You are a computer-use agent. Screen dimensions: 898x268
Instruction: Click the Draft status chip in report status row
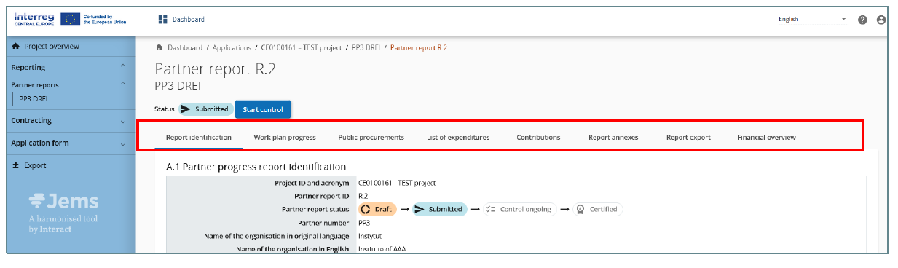click(377, 209)
